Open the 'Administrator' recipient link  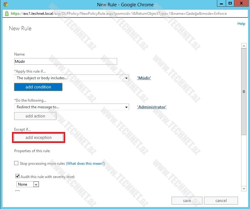151,107
